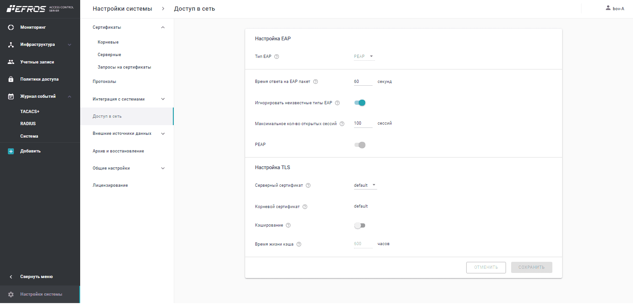Toggle Игнорировать неизвестные типы EAP switch
Viewport: 633px width, 304px height.
360,103
